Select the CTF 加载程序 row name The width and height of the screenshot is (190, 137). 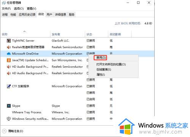[21, 86]
